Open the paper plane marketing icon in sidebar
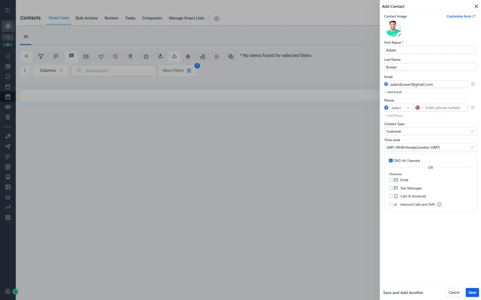 coord(8,147)
